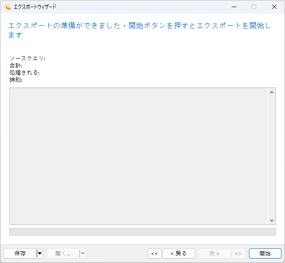Click the 処理される: label
The width and height of the screenshot is (285, 263).
24,72
